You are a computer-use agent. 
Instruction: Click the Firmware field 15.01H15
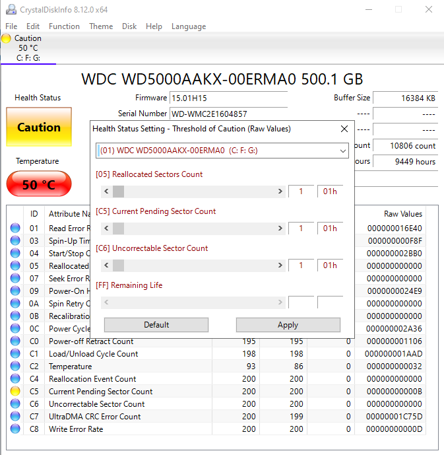pyautogui.click(x=228, y=98)
